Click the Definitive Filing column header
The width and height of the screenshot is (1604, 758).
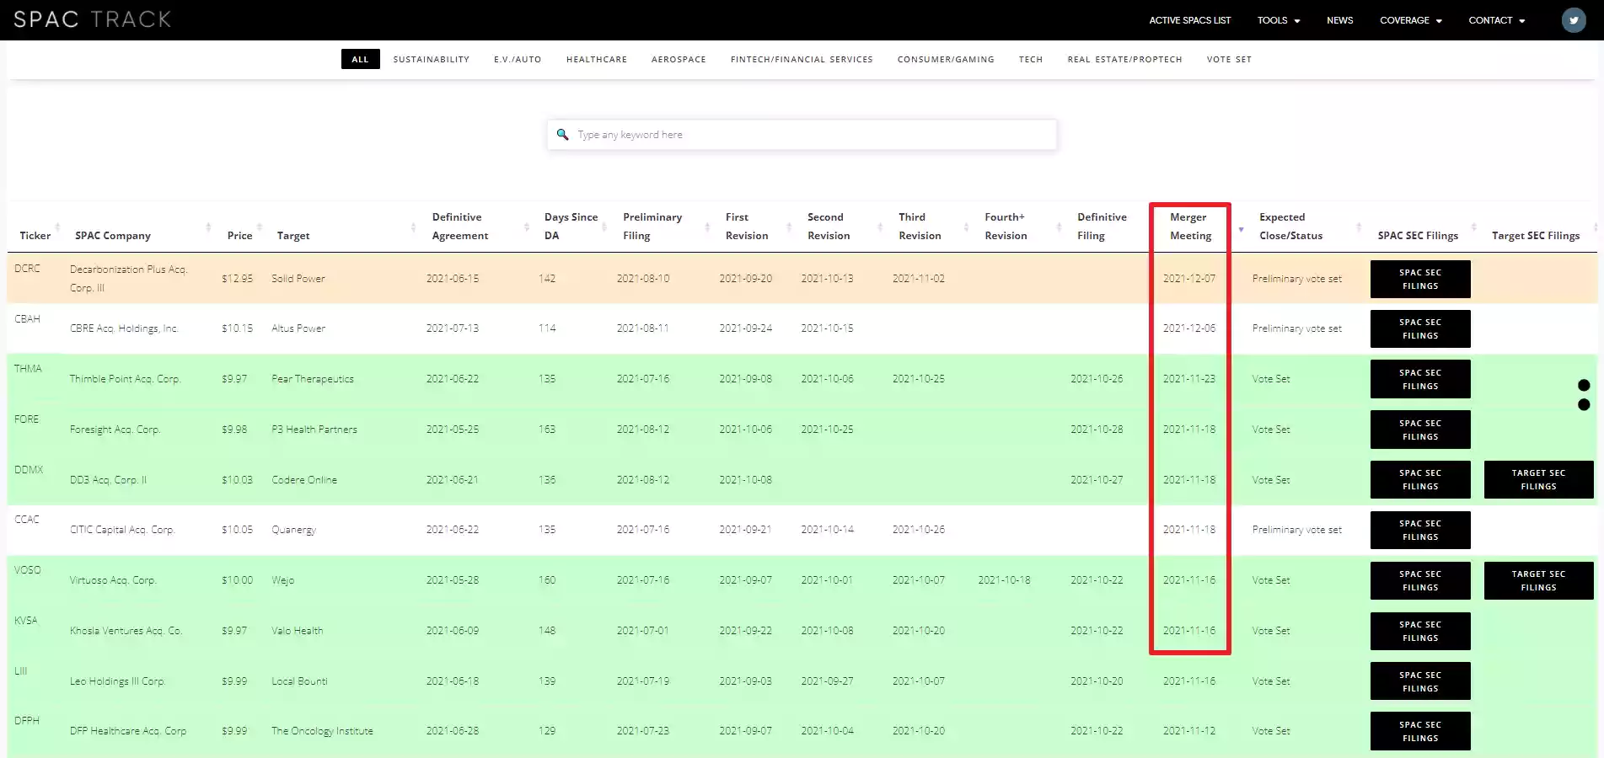coord(1102,227)
